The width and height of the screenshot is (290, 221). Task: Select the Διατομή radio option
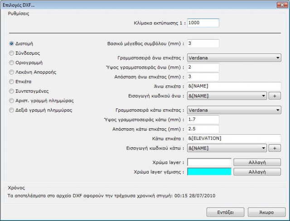tap(12, 44)
